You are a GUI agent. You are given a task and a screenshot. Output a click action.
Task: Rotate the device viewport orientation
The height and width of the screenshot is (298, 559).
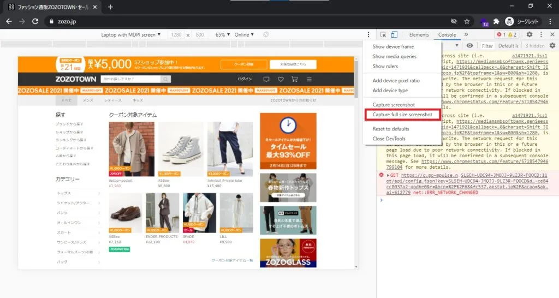266,34
